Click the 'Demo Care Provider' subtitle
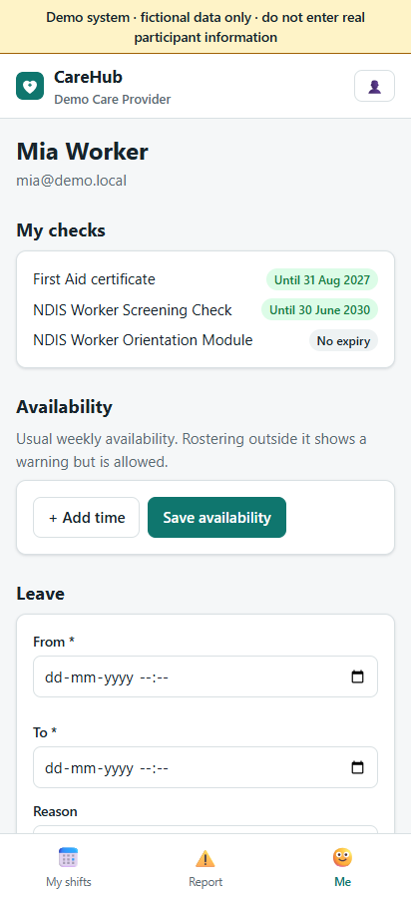 (112, 100)
